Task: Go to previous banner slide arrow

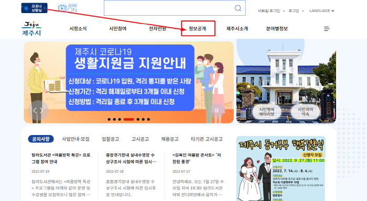Action: (35, 110)
